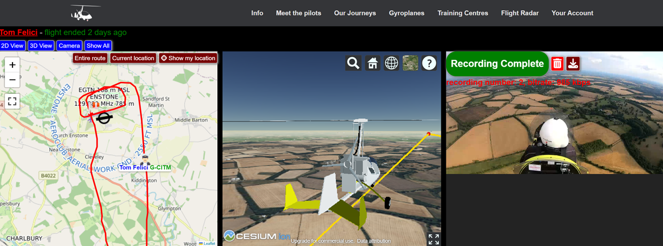
Task: Click Show my location button
Action: 188,58
